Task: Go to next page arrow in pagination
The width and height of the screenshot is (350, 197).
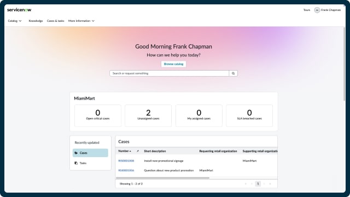Action: coord(264,184)
